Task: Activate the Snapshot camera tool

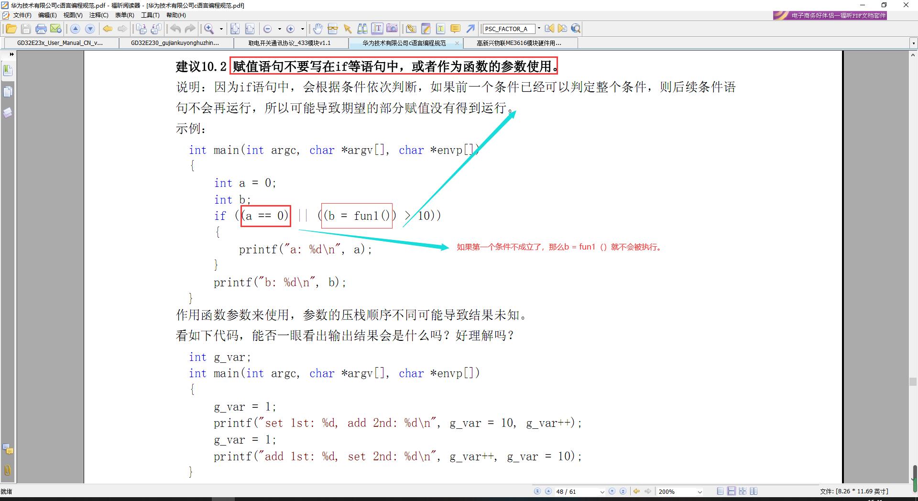Action: tap(392, 29)
